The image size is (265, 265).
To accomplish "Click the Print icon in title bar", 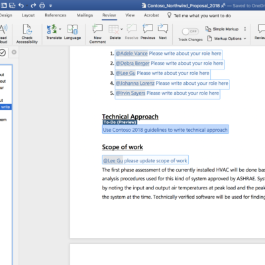I will point(42,5).
